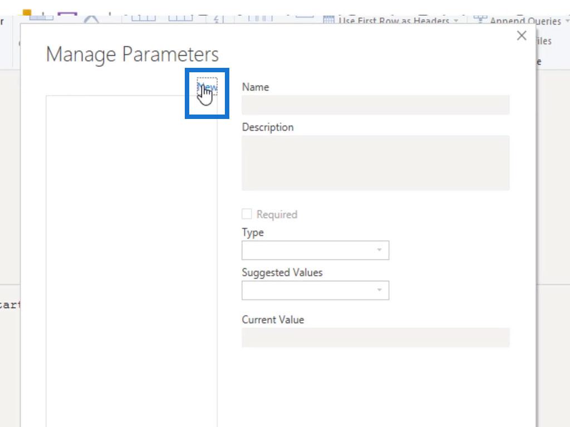Click into the Name input field
The width and height of the screenshot is (570, 427).
(x=375, y=105)
